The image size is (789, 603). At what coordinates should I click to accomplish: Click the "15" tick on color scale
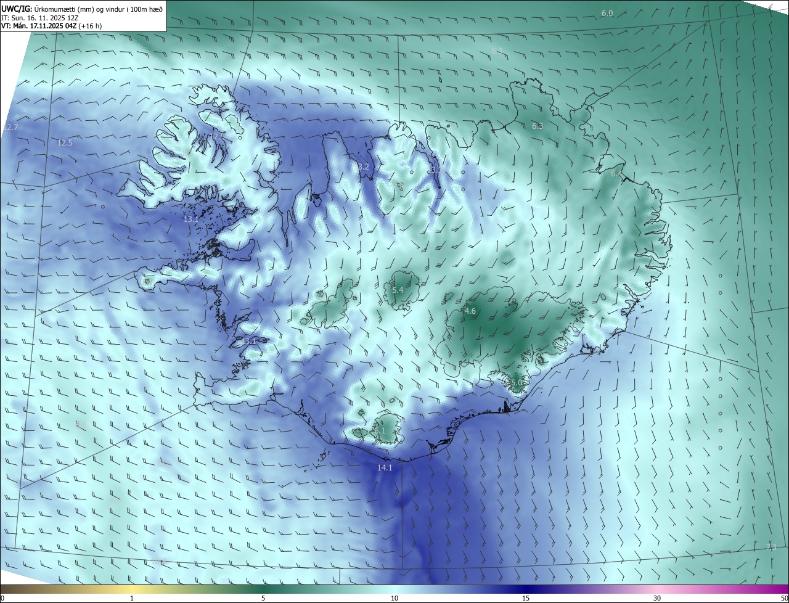[x=526, y=598]
